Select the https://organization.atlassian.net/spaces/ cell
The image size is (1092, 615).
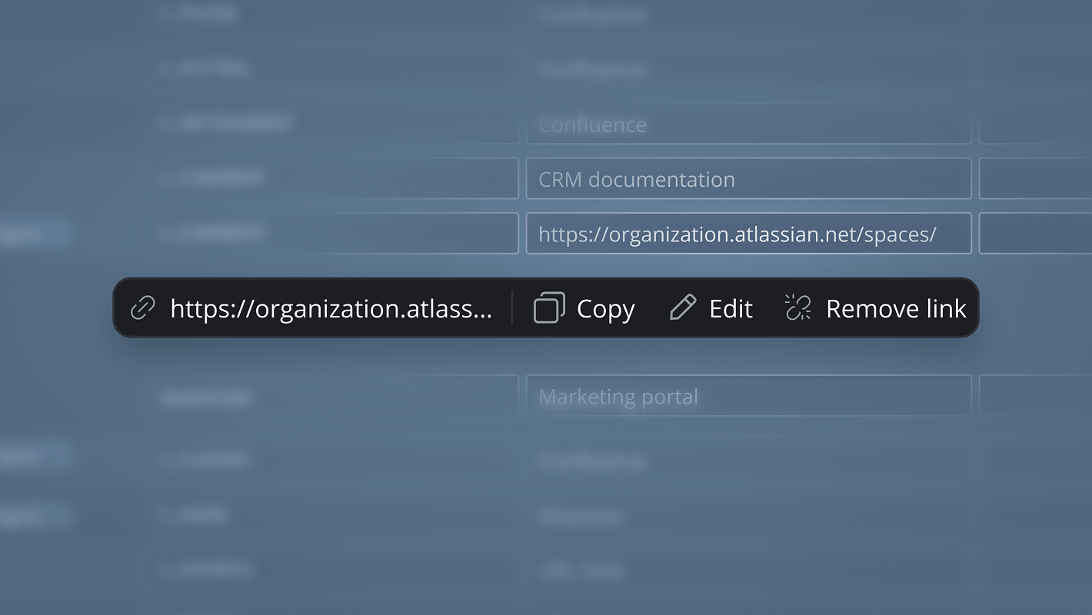pos(749,233)
